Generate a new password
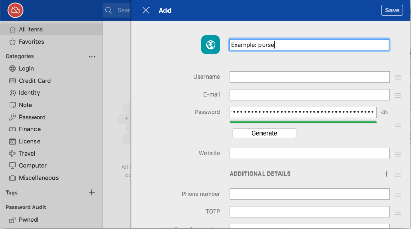 (264, 133)
